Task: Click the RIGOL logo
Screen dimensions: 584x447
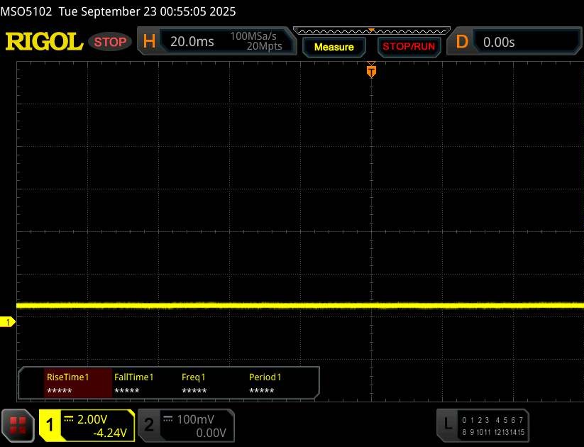Action: click(x=44, y=42)
